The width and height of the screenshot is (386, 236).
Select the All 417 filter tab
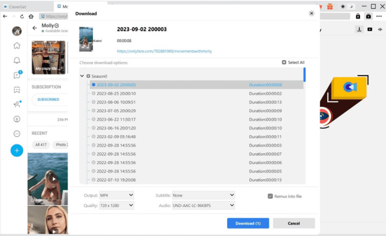click(41, 145)
